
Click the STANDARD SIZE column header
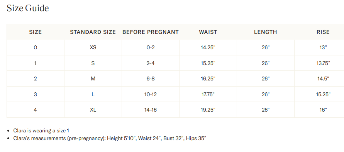(x=93, y=32)
